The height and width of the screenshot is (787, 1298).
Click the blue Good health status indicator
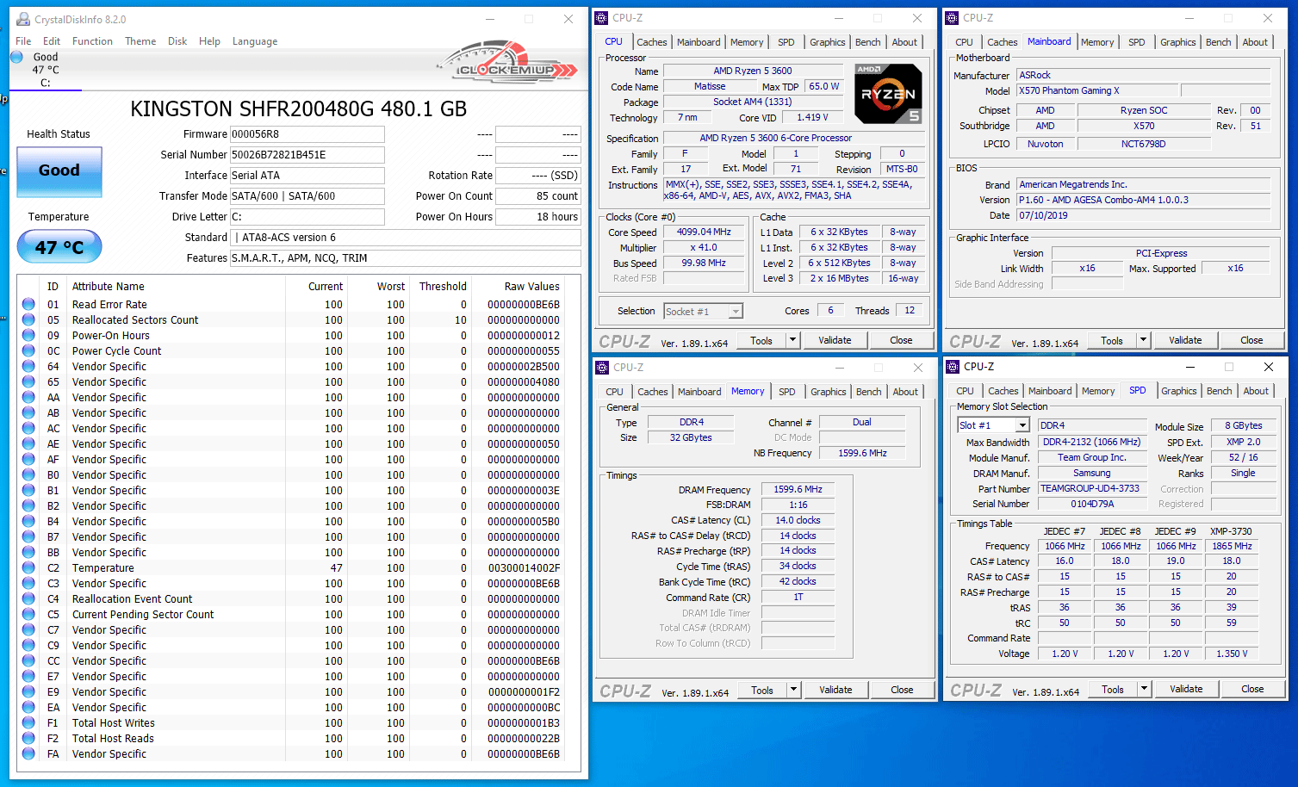click(x=59, y=171)
